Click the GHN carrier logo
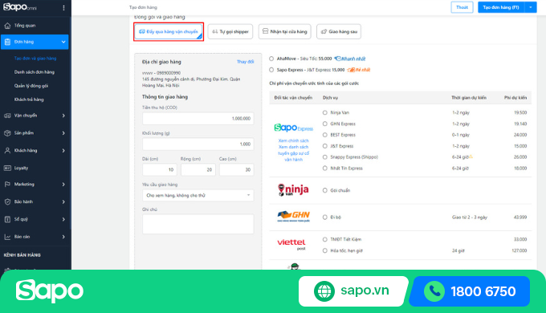Screen dimensions: 546x313 click(x=294, y=216)
